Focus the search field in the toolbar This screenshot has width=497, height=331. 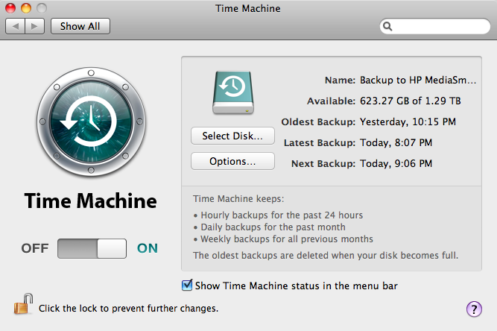coord(435,26)
